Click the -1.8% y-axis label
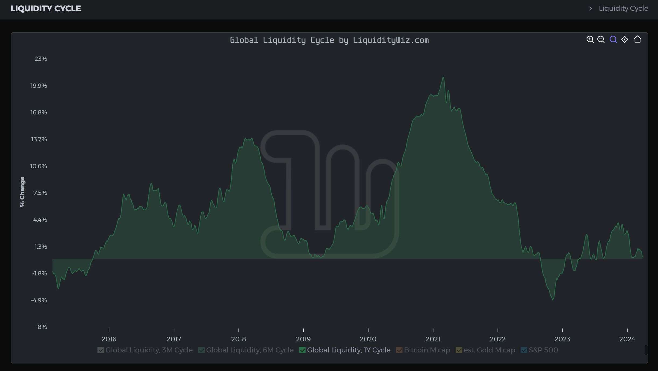This screenshot has height=371, width=658. [40, 273]
